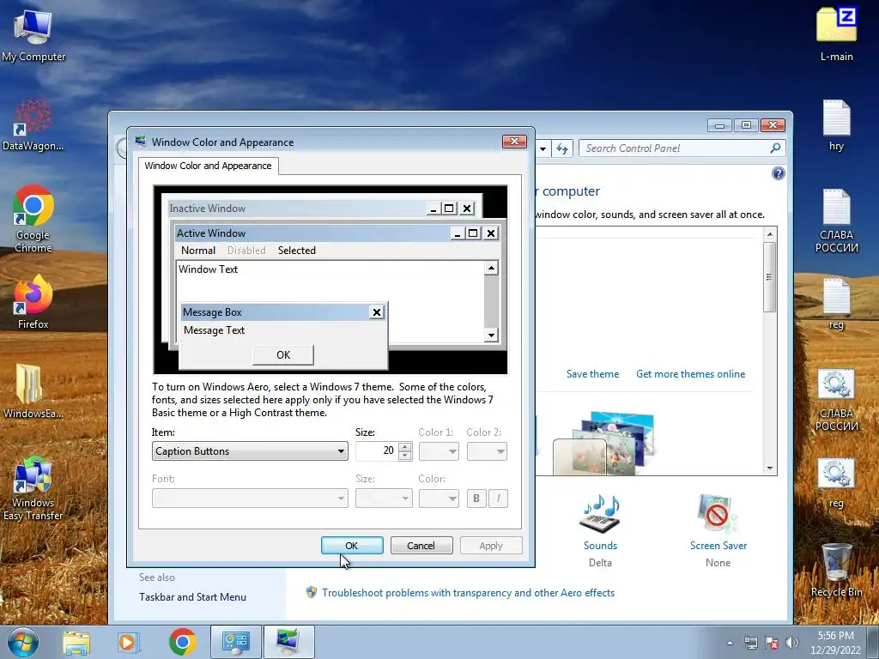Open DataWagon desktop shortcut
Viewport: 879px width, 659px height.
pos(33,124)
